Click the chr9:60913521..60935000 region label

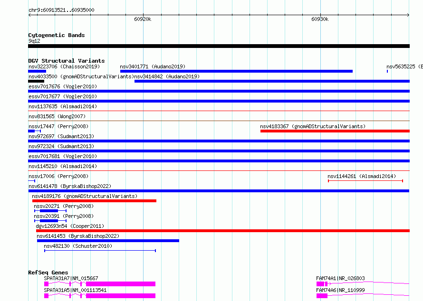click(x=61, y=10)
